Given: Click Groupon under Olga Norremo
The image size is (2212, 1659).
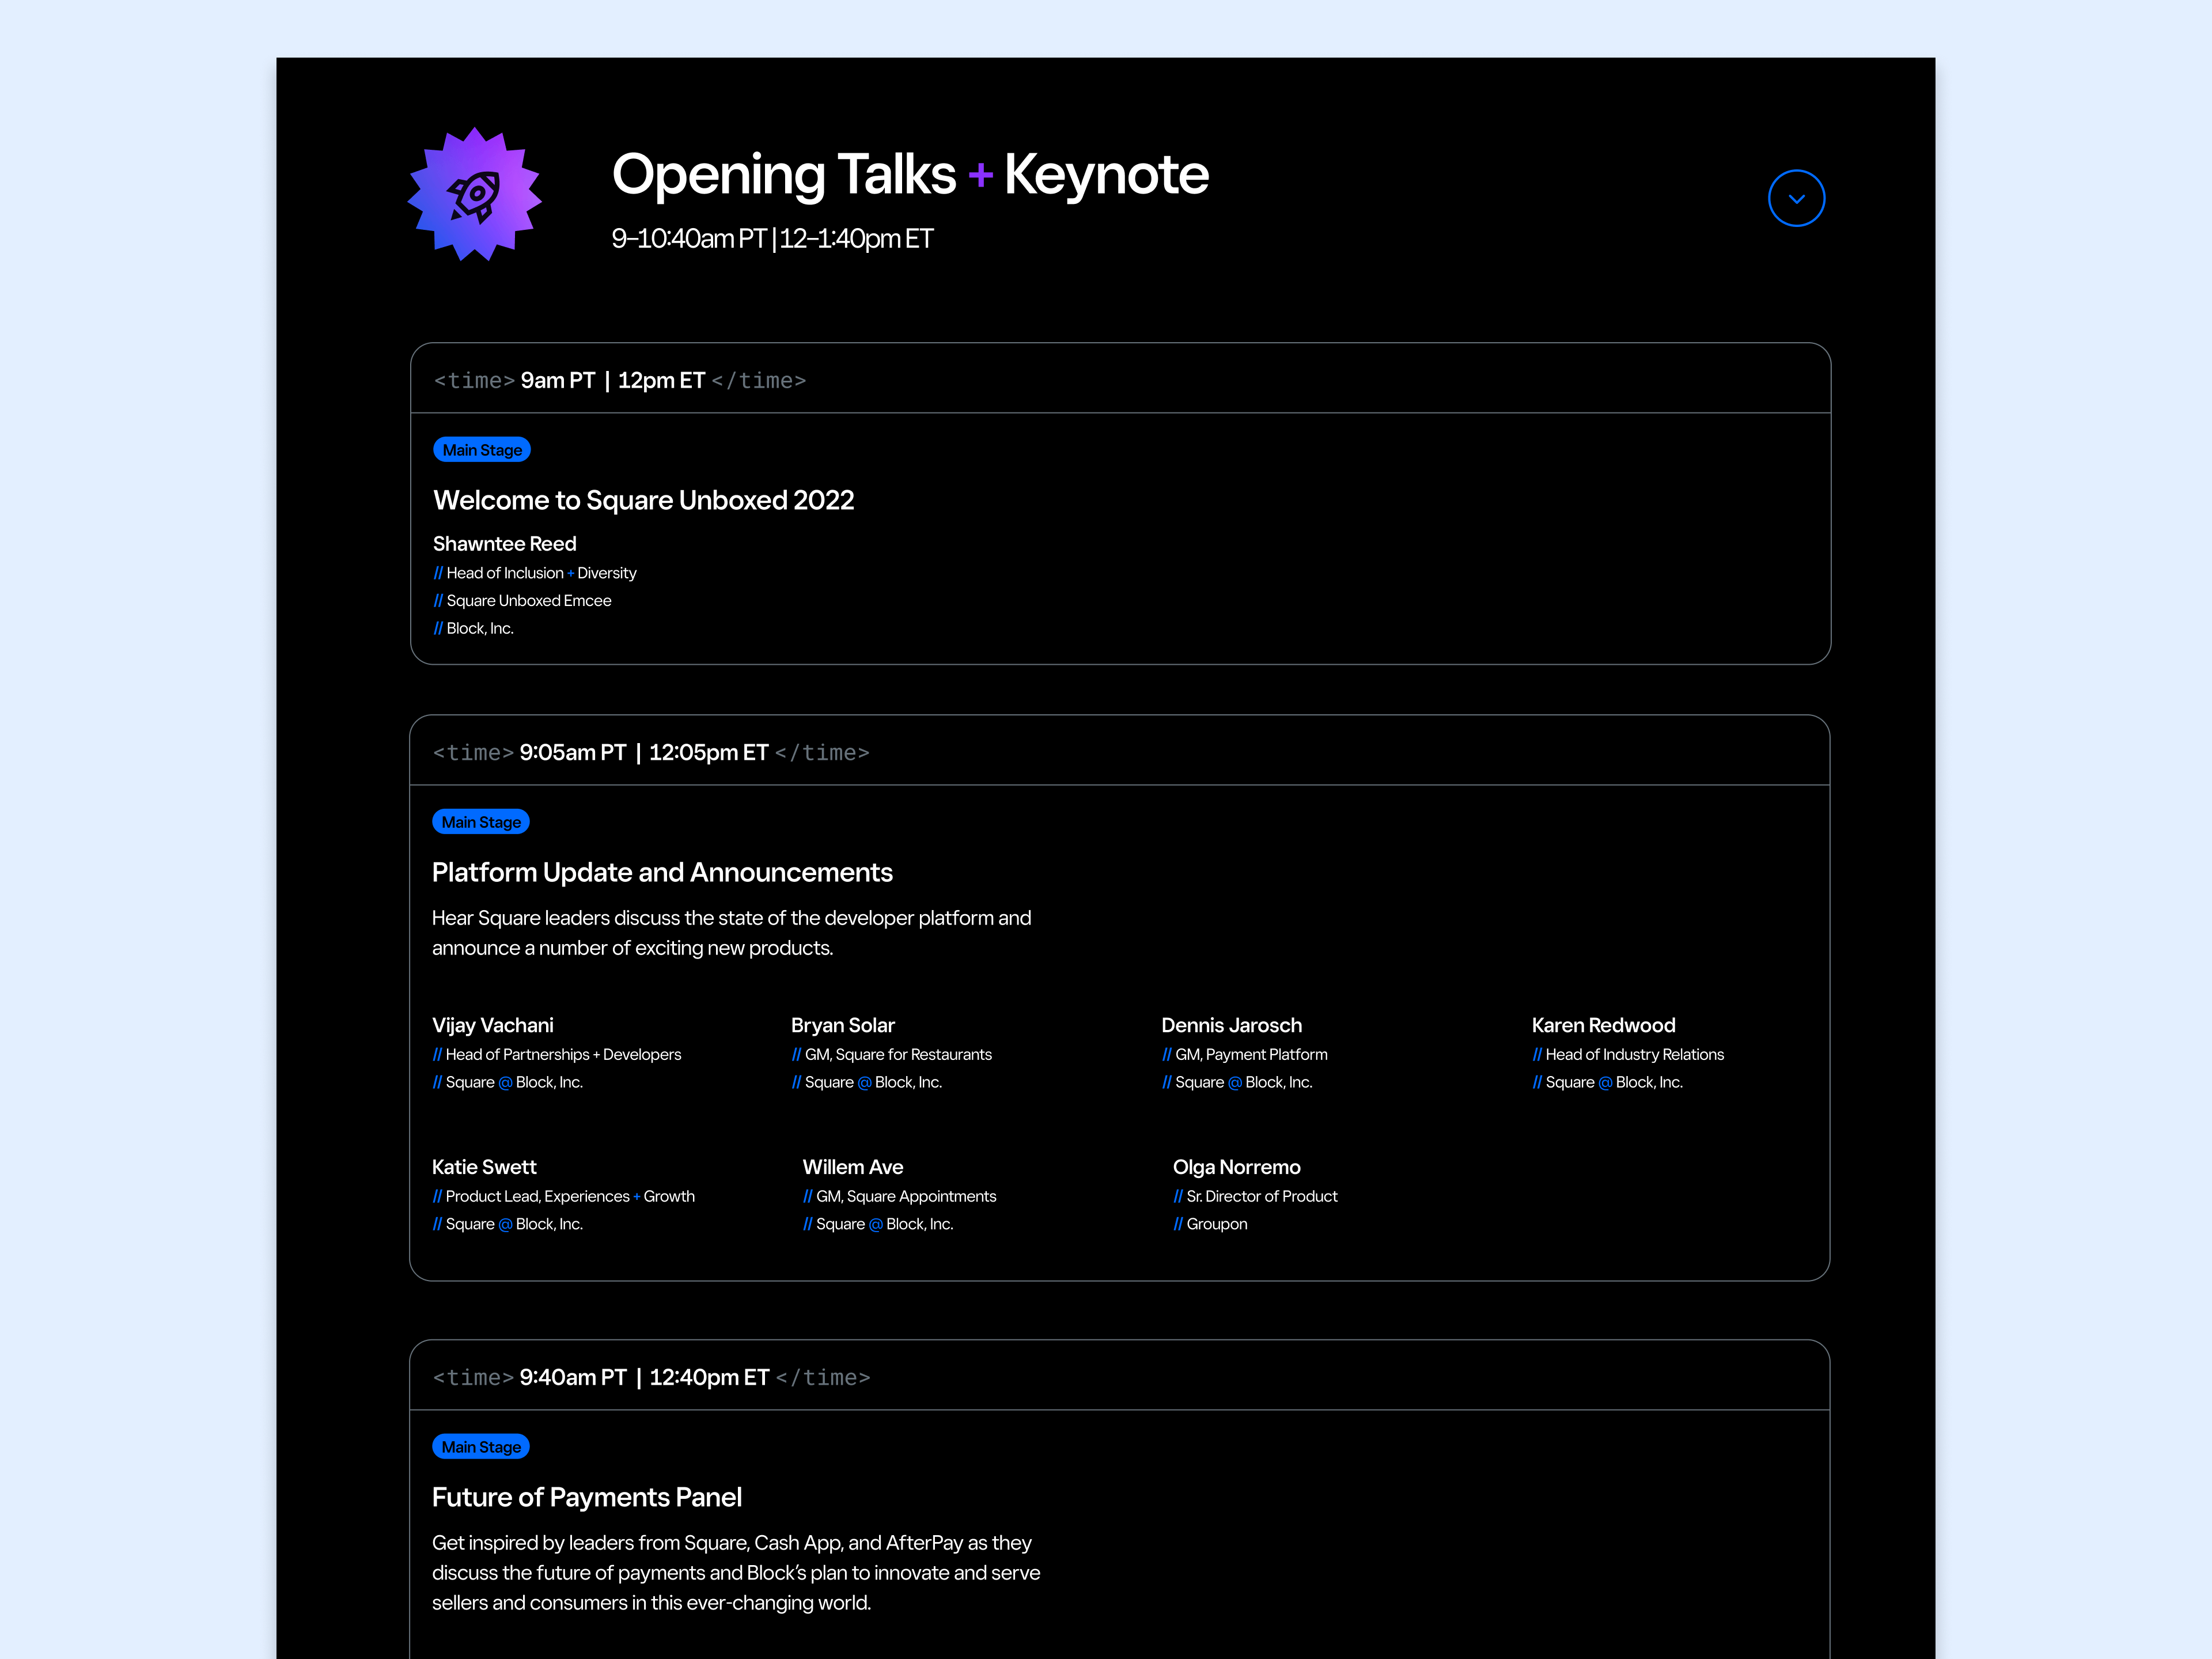Looking at the screenshot, I should (x=1210, y=1224).
